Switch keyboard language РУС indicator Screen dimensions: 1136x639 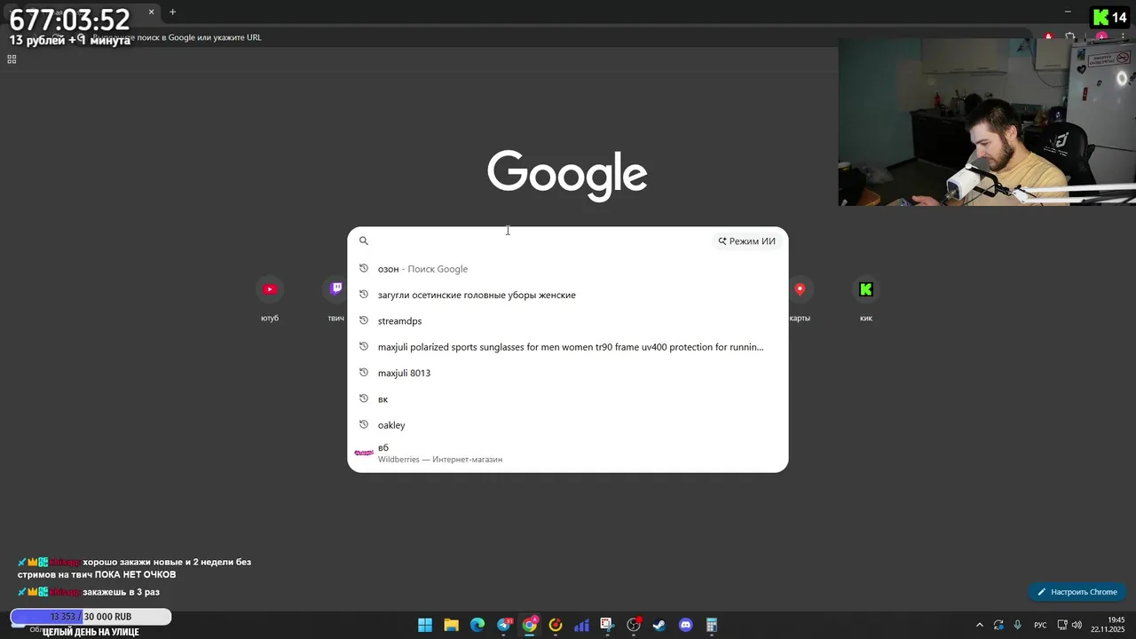(x=1040, y=625)
